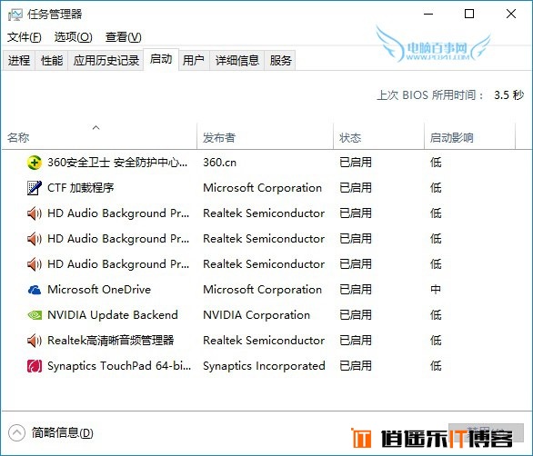The width and height of the screenshot is (533, 456).
Task: Select the Microsoft OneDrive cloud icon
Action: coord(35,290)
